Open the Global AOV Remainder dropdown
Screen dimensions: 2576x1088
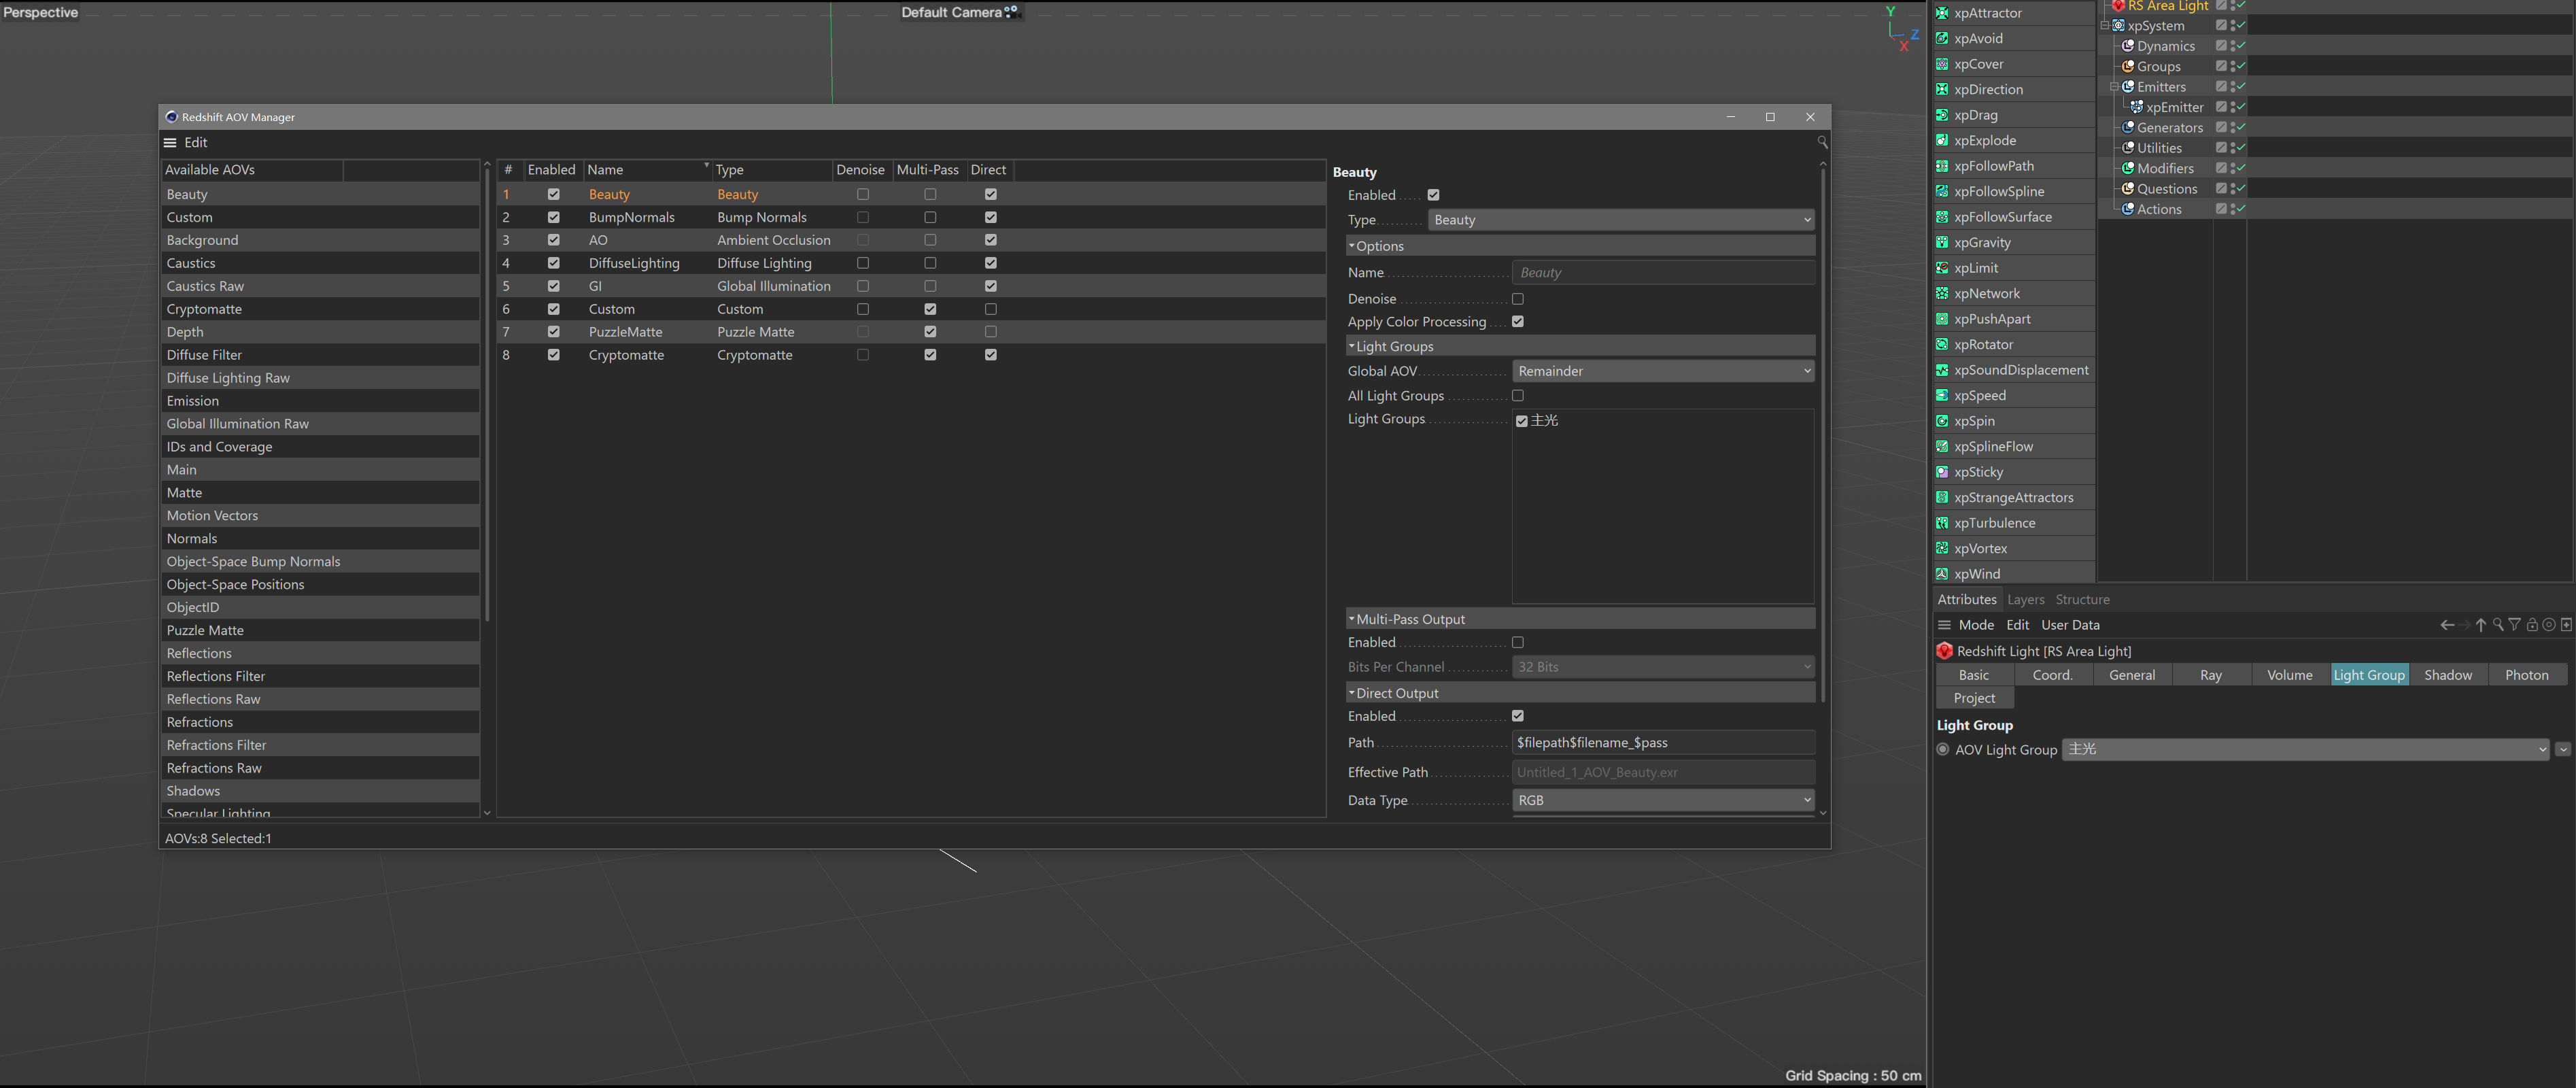coord(1662,371)
